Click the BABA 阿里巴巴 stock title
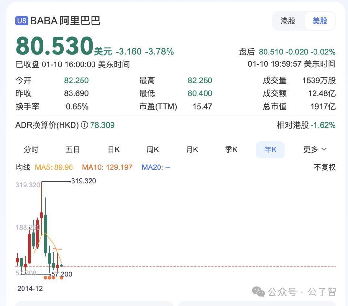The height and width of the screenshot is (306, 348). click(65, 21)
